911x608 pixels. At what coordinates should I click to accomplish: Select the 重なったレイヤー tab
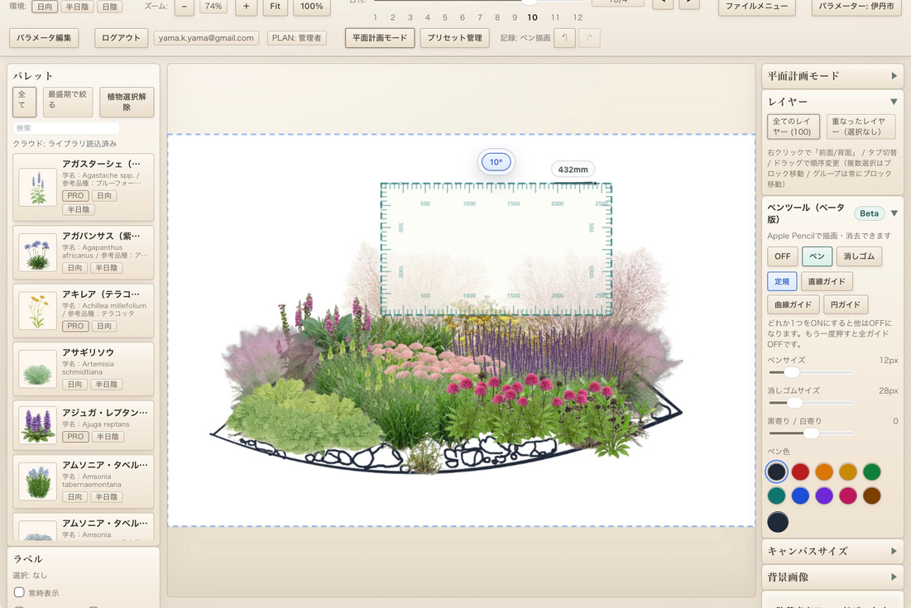coord(861,127)
